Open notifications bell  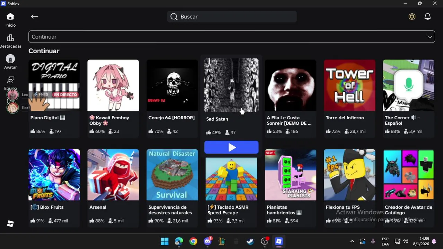tap(427, 17)
